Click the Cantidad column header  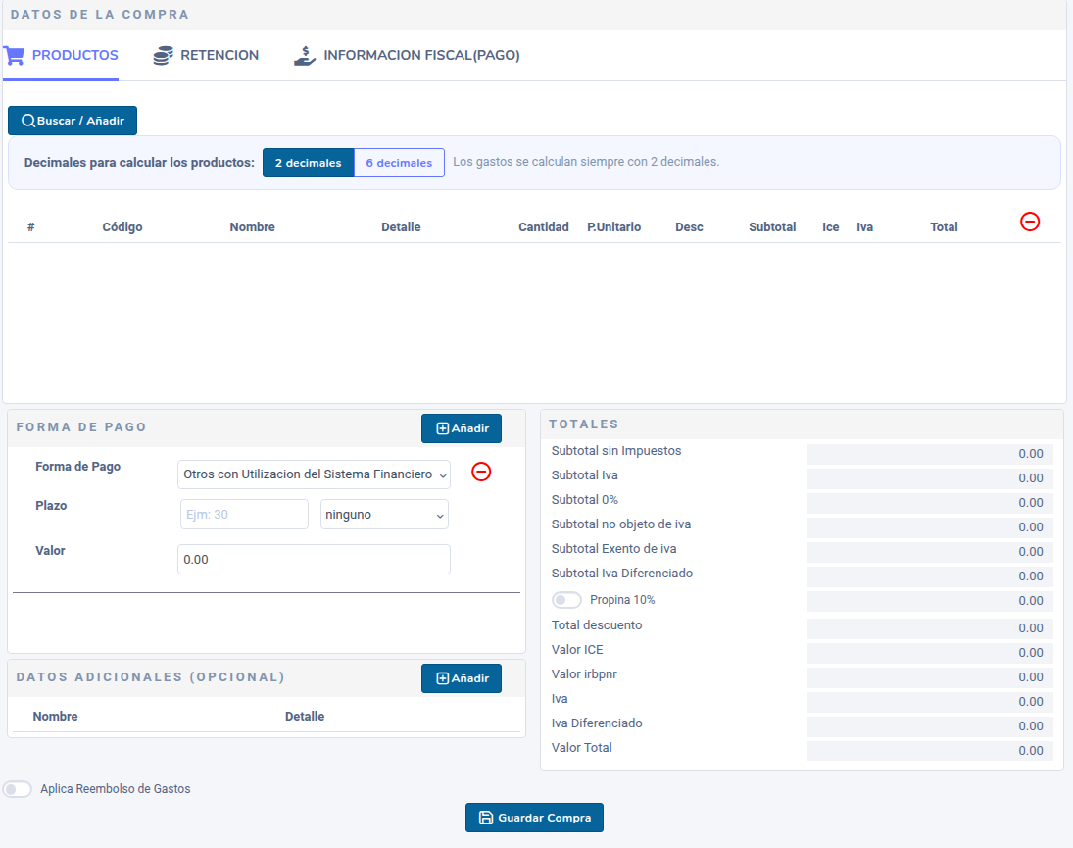click(x=543, y=227)
